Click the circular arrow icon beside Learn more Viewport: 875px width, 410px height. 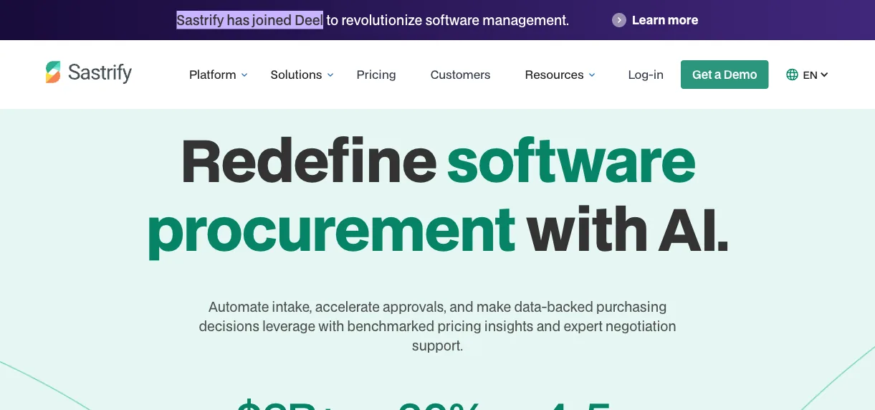[x=619, y=20]
